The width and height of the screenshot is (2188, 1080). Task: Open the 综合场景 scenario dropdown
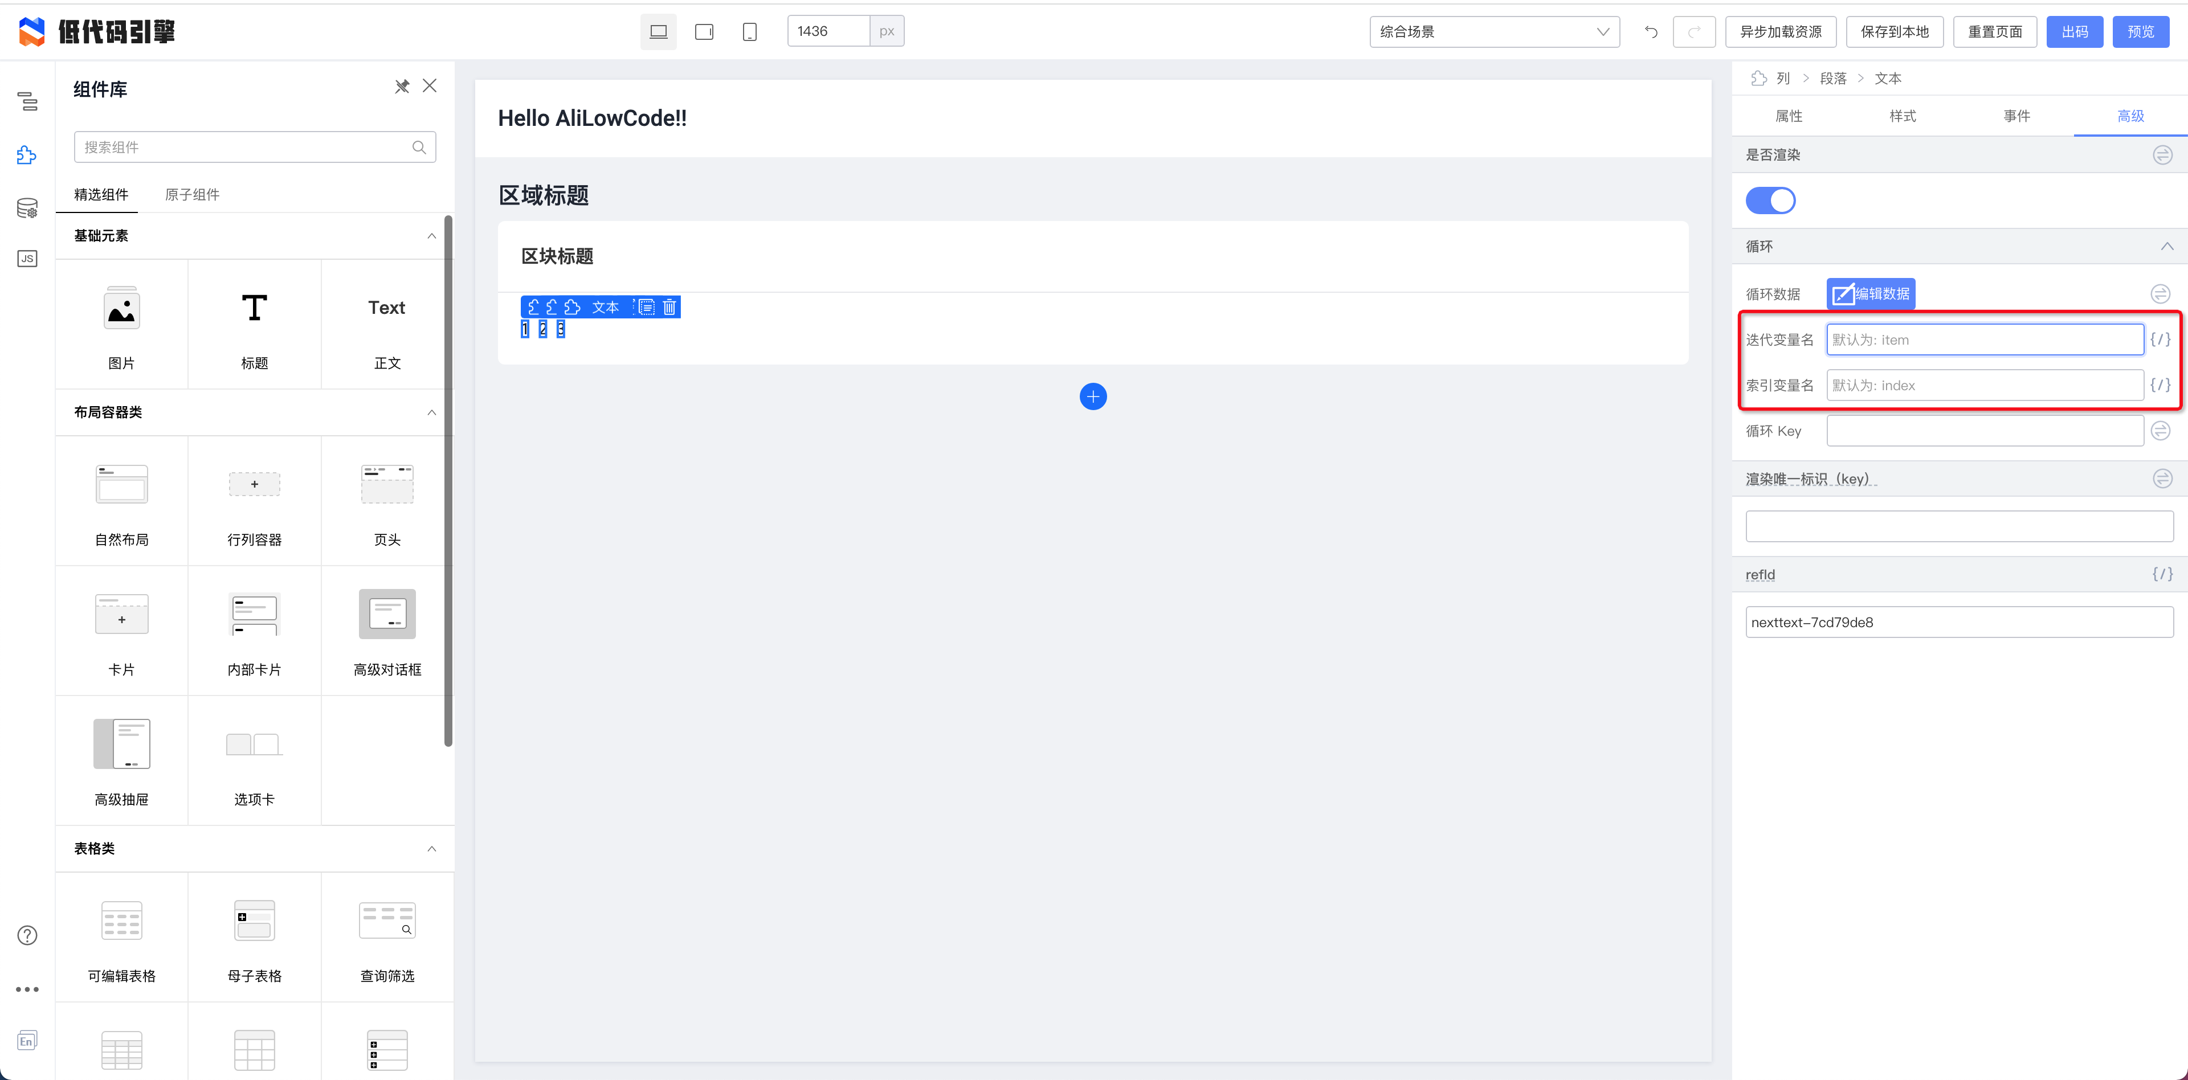point(1494,31)
